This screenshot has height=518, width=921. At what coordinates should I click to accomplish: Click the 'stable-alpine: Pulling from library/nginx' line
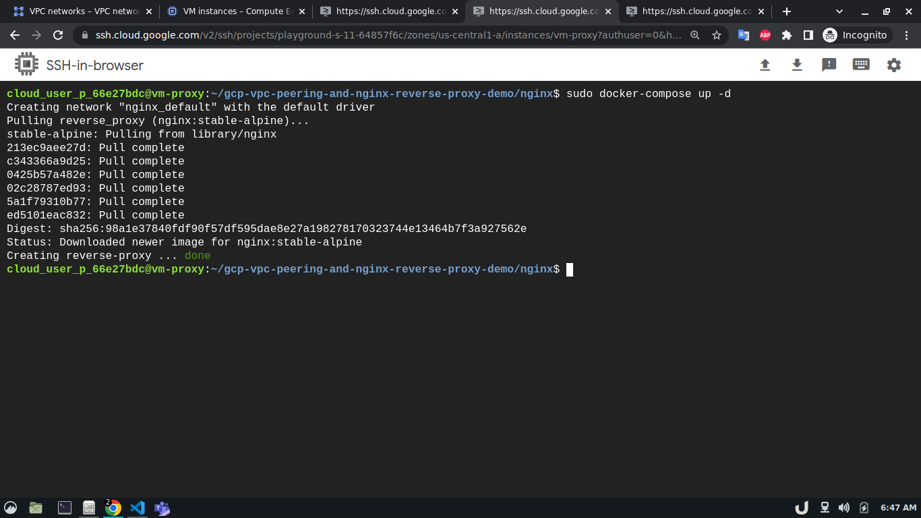point(142,134)
